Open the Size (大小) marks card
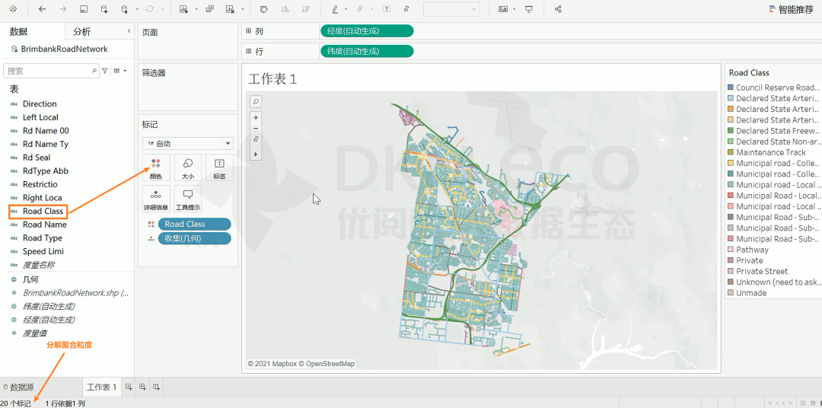 coord(187,167)
